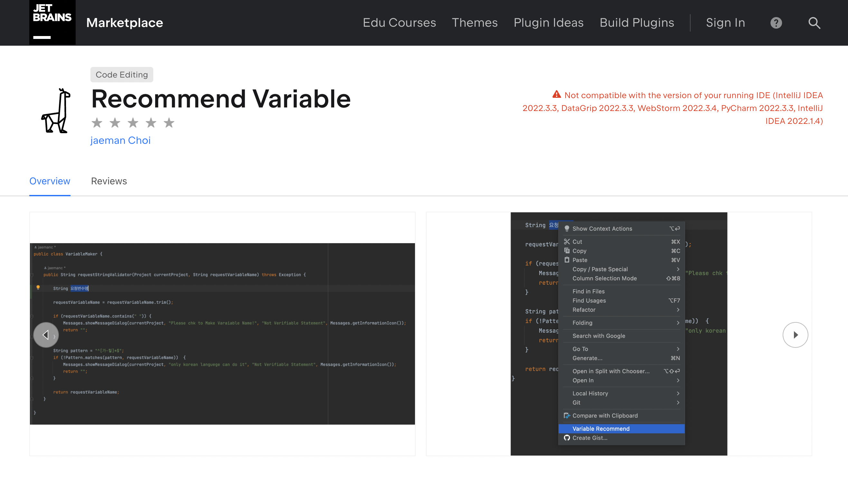The image size is (848, 480).
Task: Open the help question mark icon
Action: 776,23
